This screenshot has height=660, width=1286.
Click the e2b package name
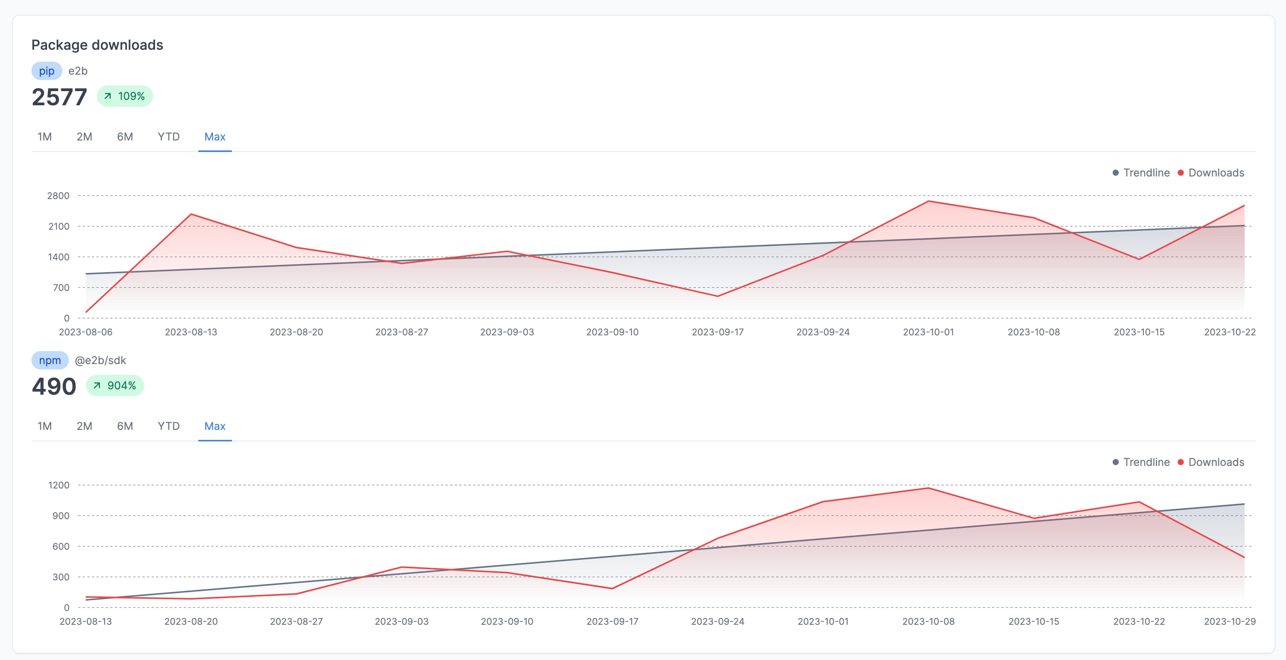point(78,71)
